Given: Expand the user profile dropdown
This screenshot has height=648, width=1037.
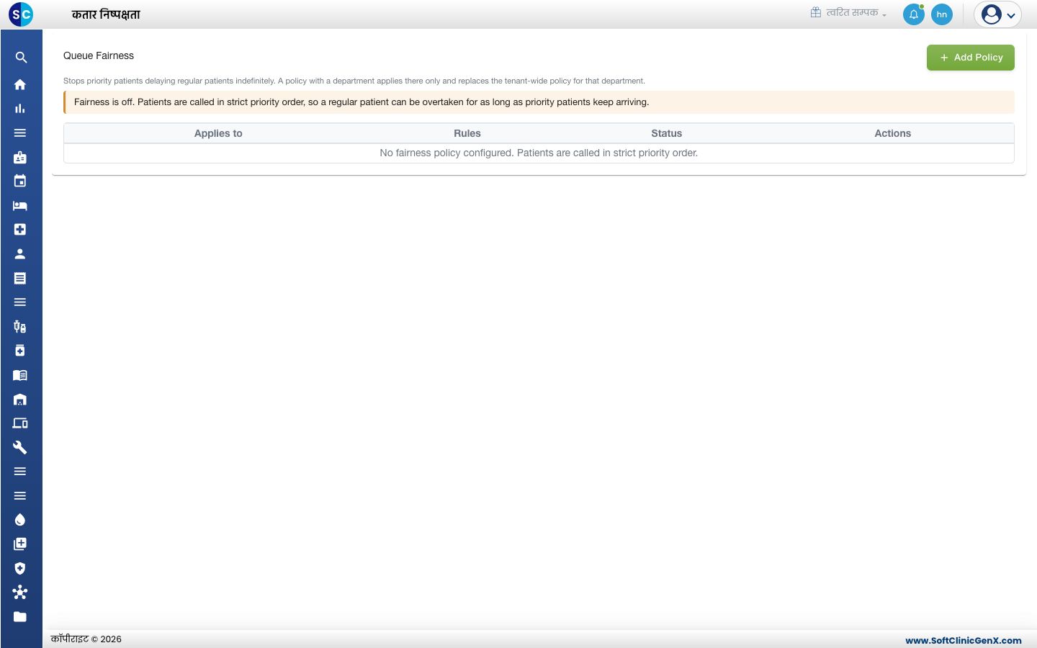Looking at the screenshot, I should (x=998, y=14).
